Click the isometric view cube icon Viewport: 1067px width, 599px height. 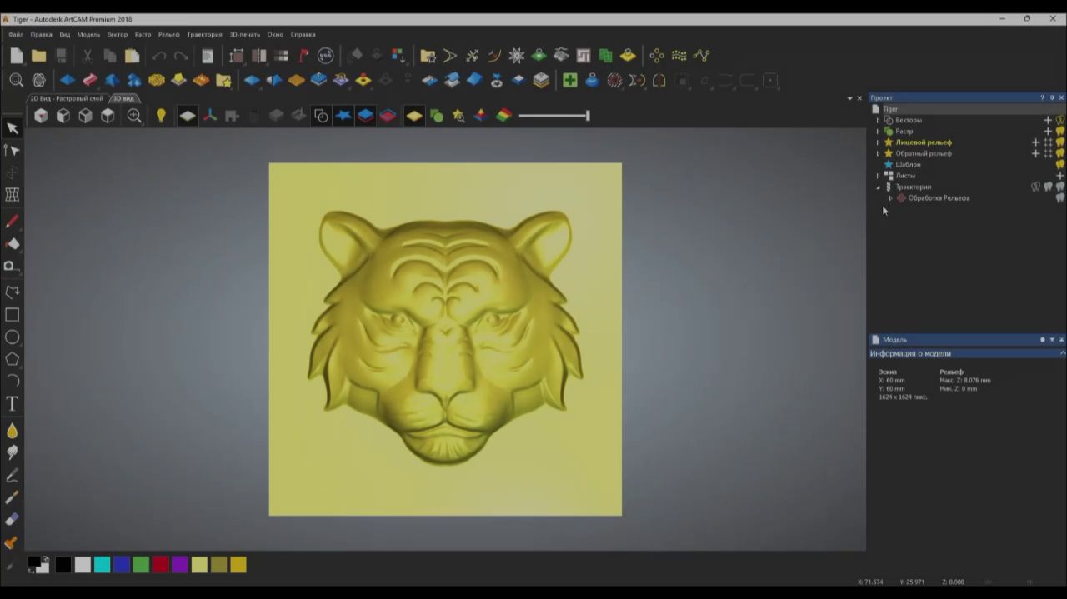click(41, 116)
